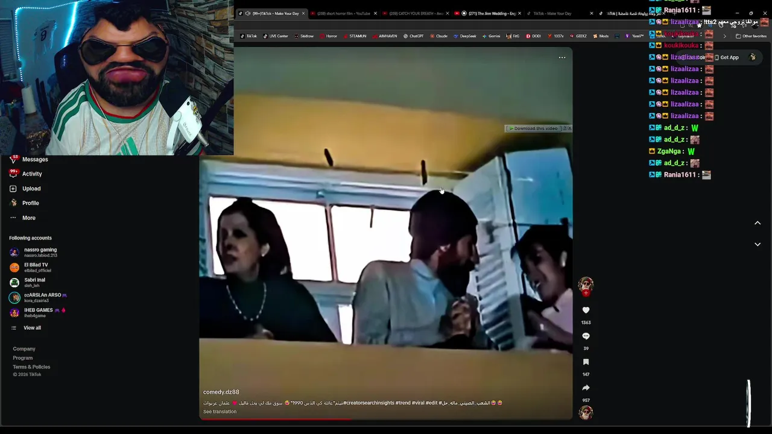The height and width of the screenshot is (434, 772).
Task: Open IHEB GAMES following account
Action: (x=37, y=312)
